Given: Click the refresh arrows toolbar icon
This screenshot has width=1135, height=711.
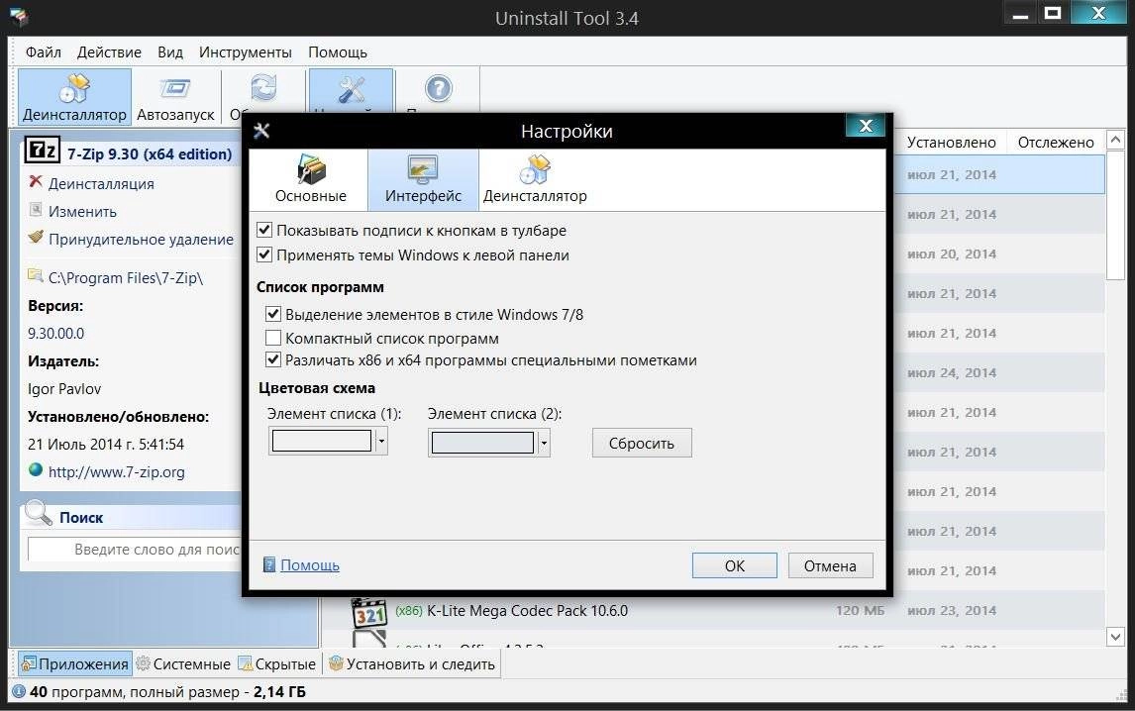Looking at the screenshot, I should (263, 88).
